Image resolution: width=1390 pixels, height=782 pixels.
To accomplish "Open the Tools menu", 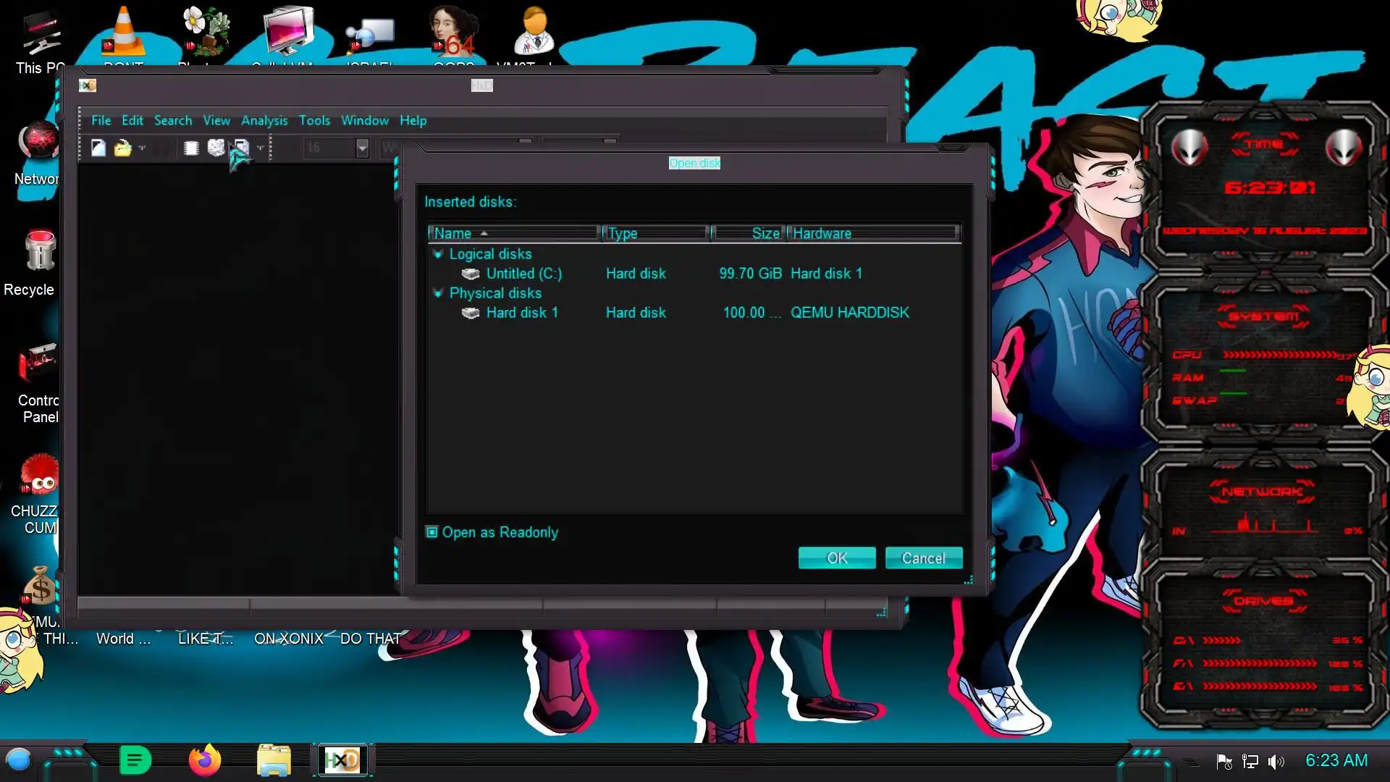I will tap(314, 120).
